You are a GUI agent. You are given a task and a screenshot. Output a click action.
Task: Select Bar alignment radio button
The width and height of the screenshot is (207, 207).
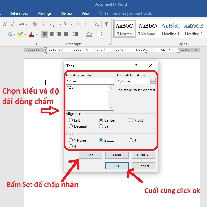point(101,126)
